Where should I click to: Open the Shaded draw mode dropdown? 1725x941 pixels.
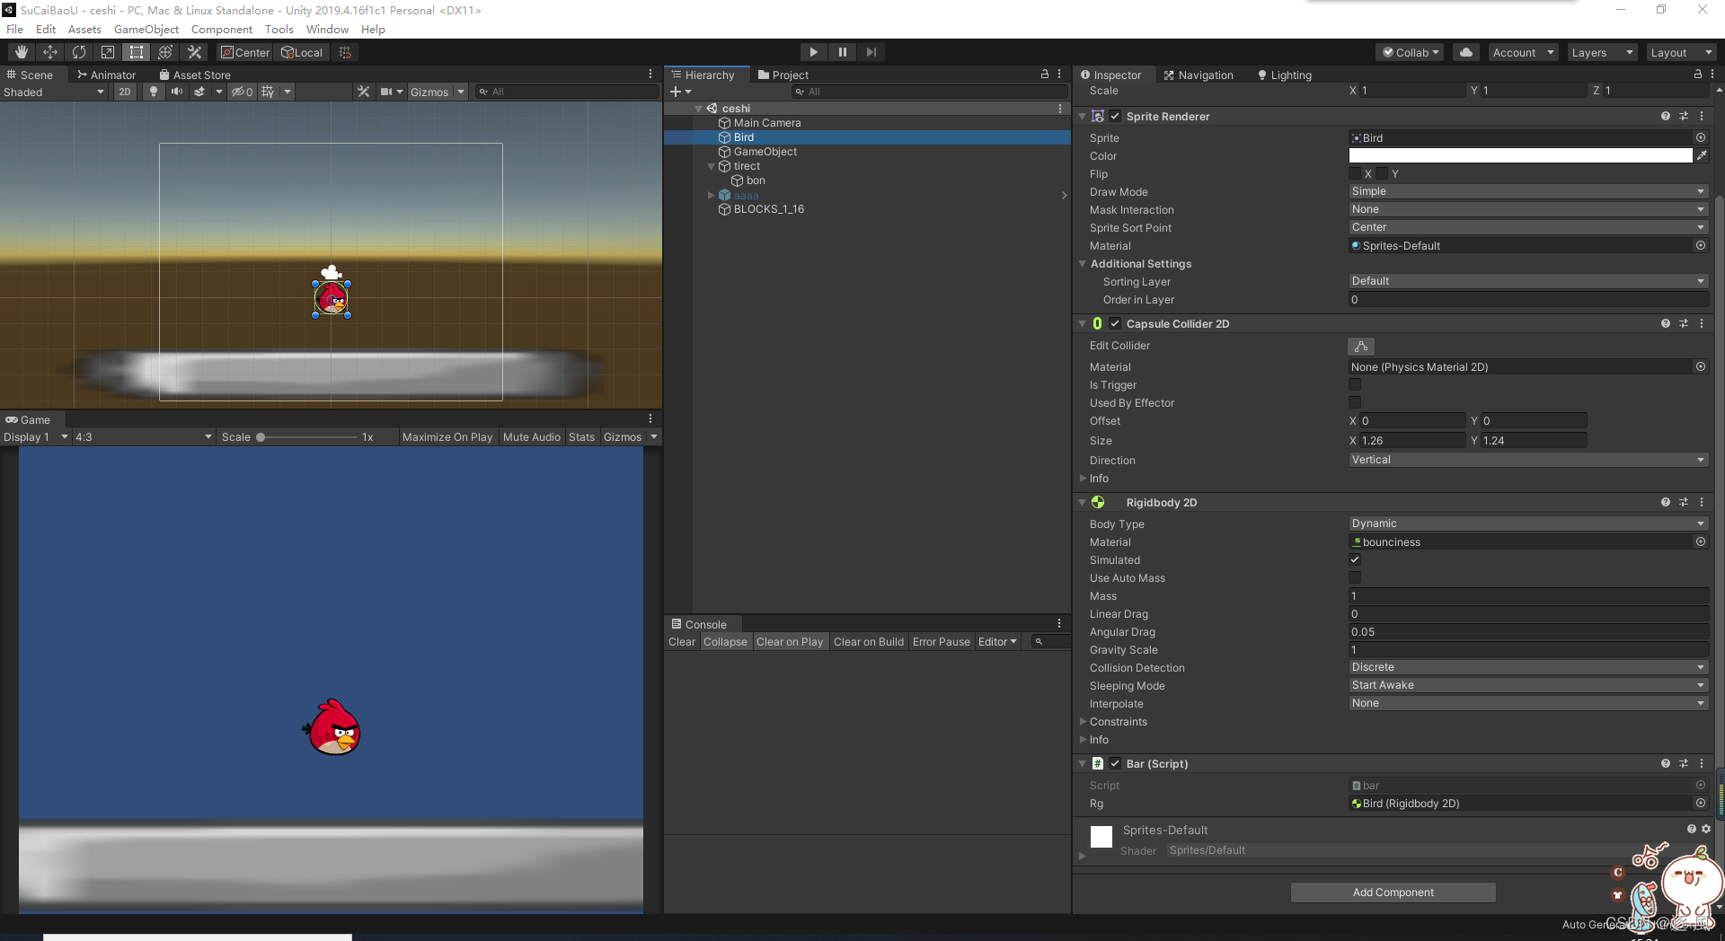[54, 92]
